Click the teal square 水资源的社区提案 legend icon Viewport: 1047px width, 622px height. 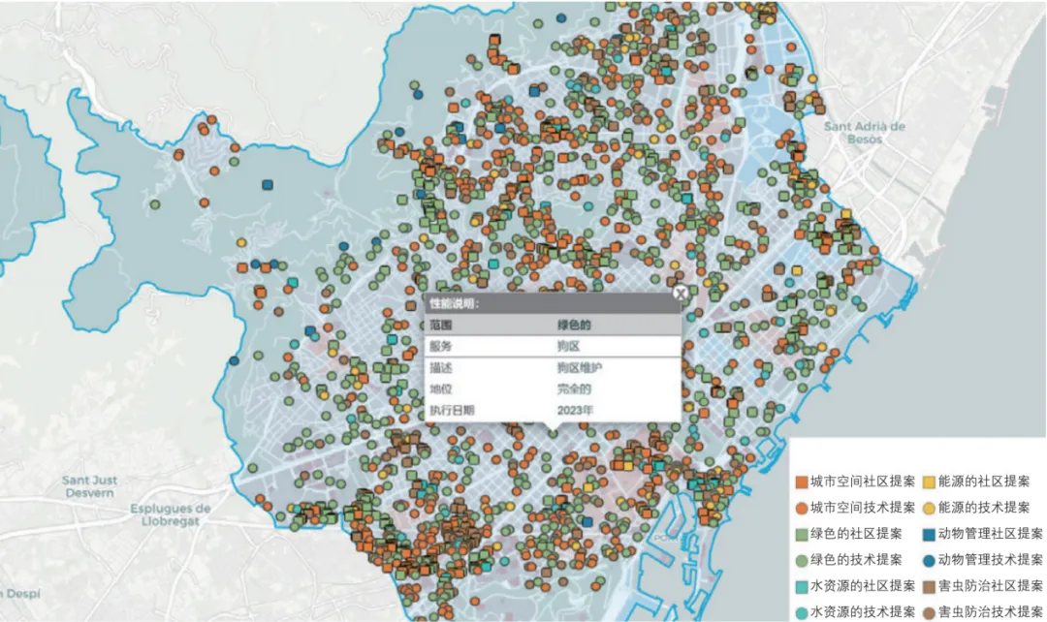click(x=802, y=586)
